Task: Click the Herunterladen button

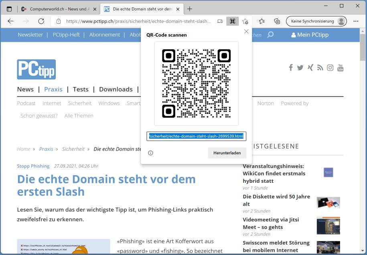Action: pyautogui.click(x=227, y=153)
